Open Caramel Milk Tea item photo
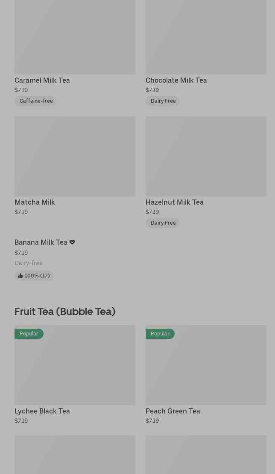This screenshot has height=474, width=275. (x=75, y=37)
